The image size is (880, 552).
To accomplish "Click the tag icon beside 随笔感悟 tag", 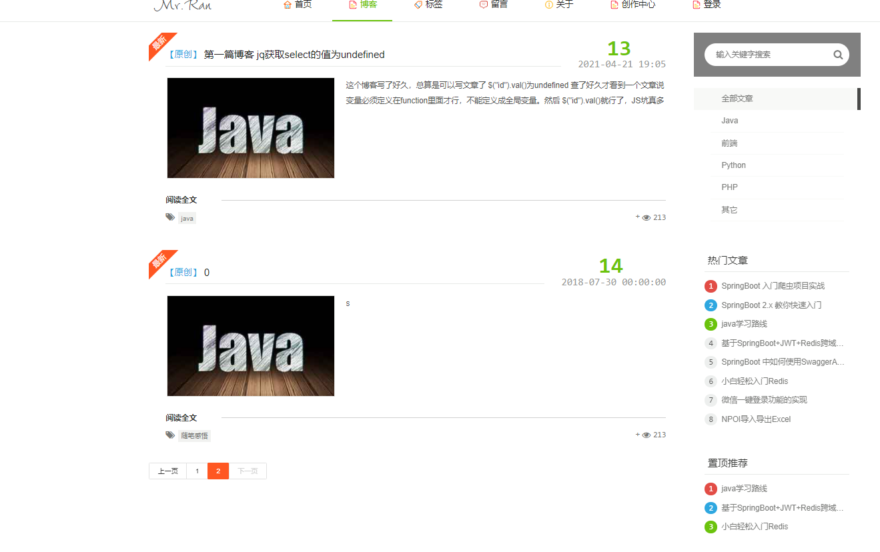I will coord(170,435).
